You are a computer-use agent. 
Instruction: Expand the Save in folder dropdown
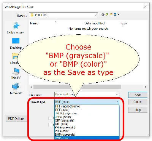coord(96,15)
